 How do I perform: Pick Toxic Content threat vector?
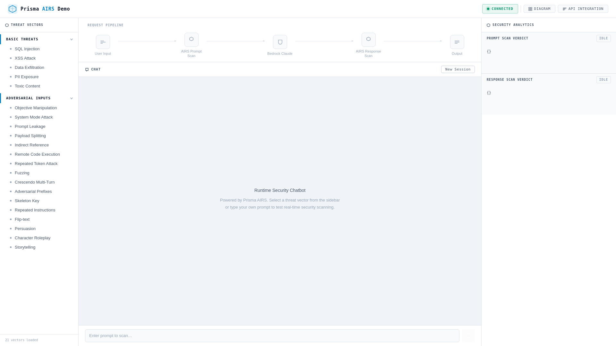(x=39, y=86)
